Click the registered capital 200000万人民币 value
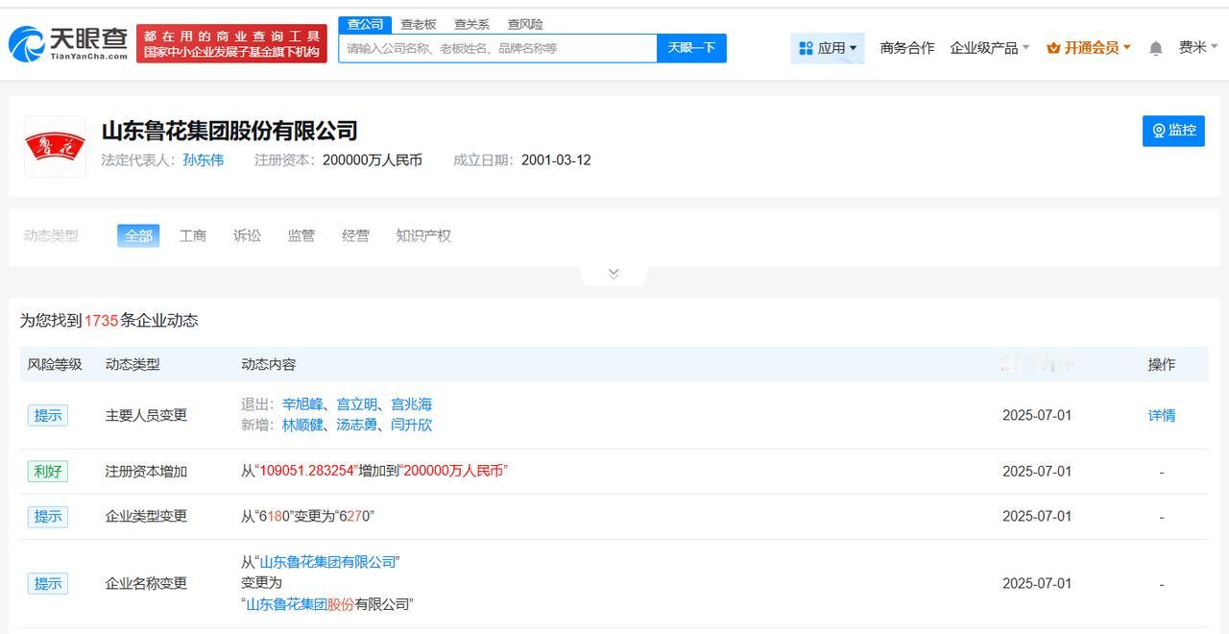This screenshot has width=1229, height=634. point(373,160)
